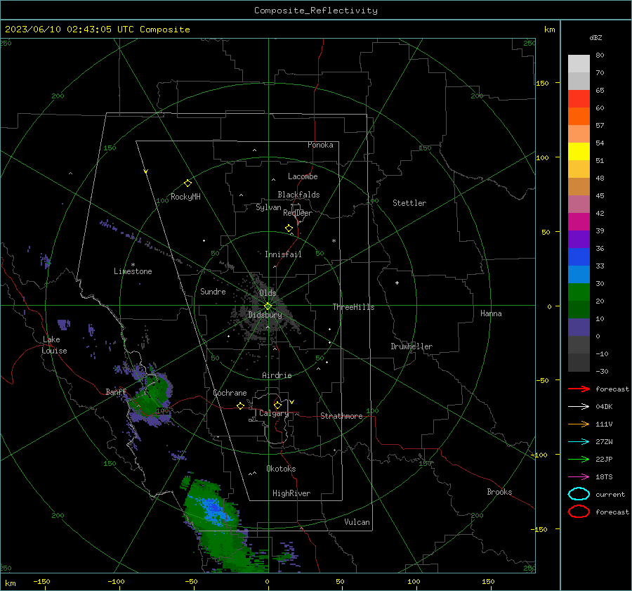Click the Strathmore label
The image size is (632, 591).
click(341, 416)
